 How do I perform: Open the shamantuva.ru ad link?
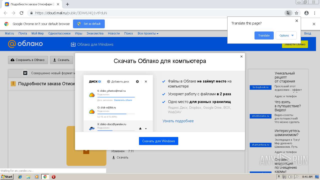coord(260,145)
